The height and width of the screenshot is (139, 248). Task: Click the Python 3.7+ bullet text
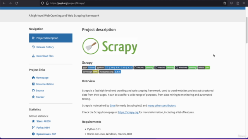coord(94,129)
